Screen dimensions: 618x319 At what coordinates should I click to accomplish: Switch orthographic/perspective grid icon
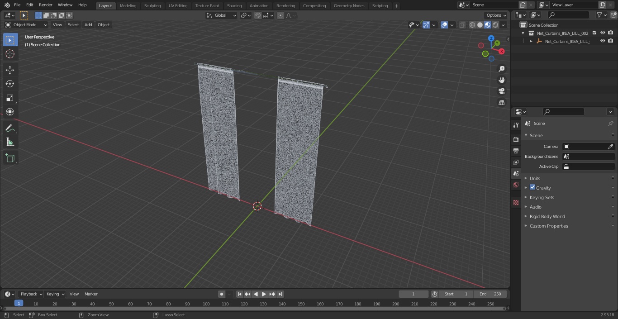click(x=502, y=103)
